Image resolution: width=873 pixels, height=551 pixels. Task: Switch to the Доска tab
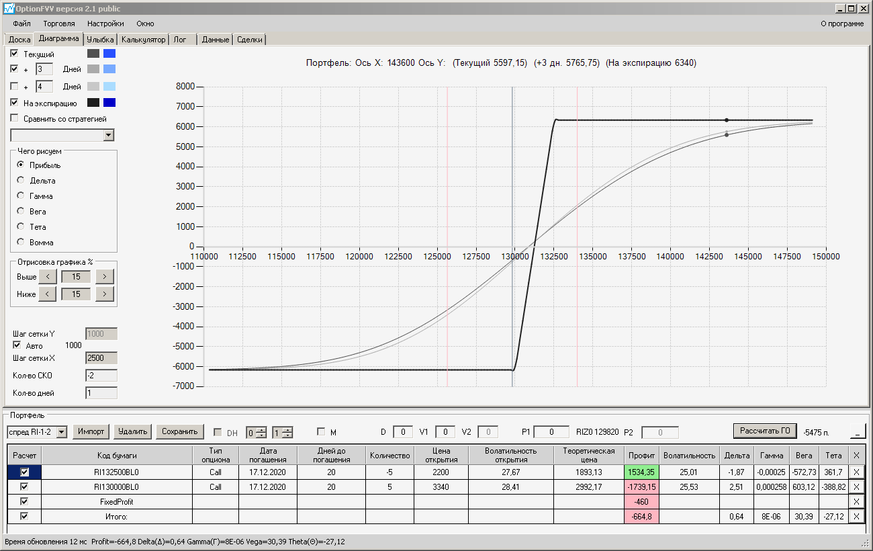click(x=19, y=40)
